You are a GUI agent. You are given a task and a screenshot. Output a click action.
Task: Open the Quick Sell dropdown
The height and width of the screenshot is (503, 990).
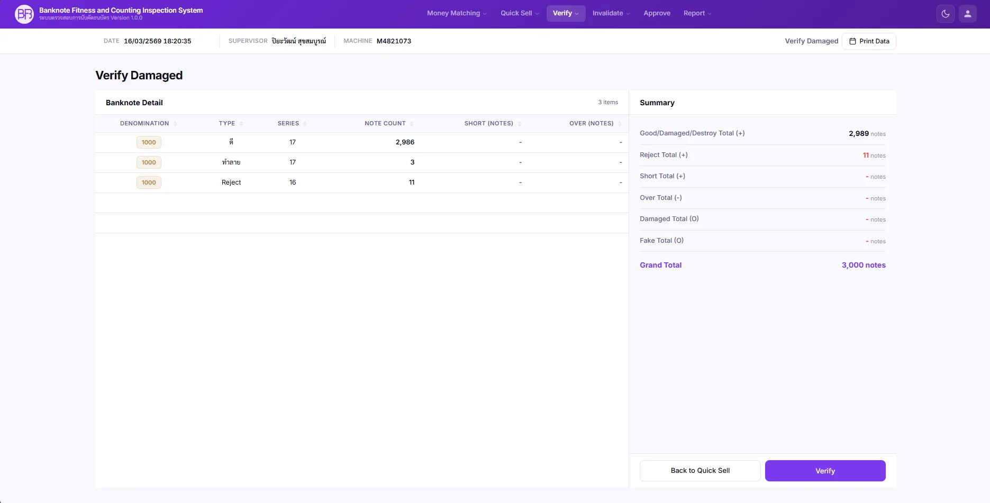coord(516,13)
